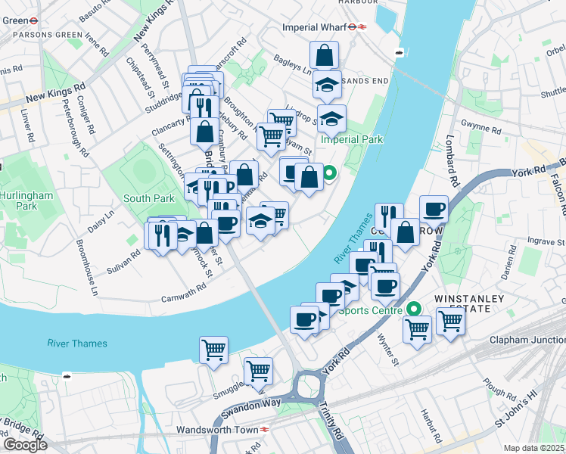Viewport: 566px width, 454px height.
Task: Select the shopping cart marker beside River Thames bank
Action: coord(213,350)
